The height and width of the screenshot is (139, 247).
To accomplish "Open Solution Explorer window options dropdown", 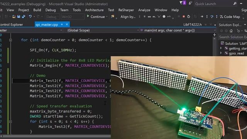I will [x=245, y=25].
